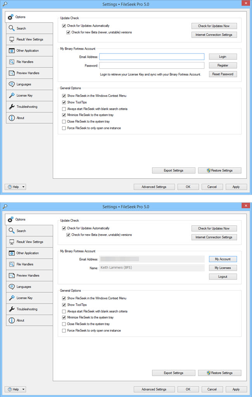Open Search gear-magnifier tab in upper window
This screenshot has height=397, width=252.
[12, 28]
